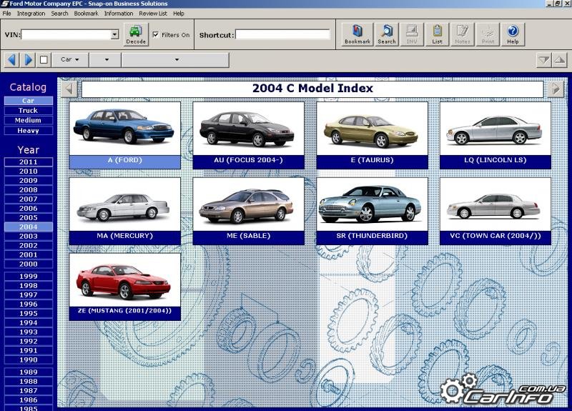Open the Integration menu
This screenshot has width=572, height=411.
[x=31, y=14]
